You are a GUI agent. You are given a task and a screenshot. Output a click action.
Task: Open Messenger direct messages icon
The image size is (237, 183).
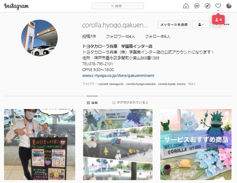point(196,6)
